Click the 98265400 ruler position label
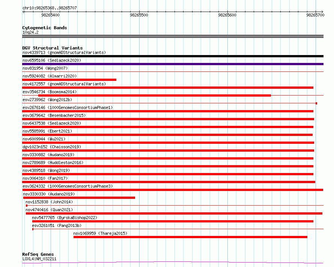334x267 pixels. [51, 15]
